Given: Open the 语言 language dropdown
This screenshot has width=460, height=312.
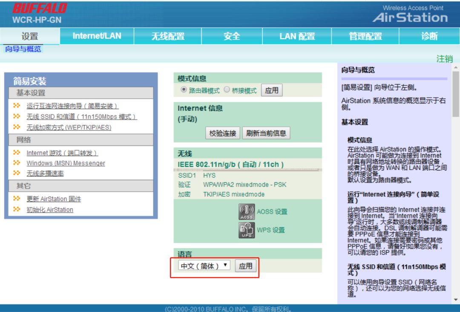Looking at the screenshot, I should point(204,264).
